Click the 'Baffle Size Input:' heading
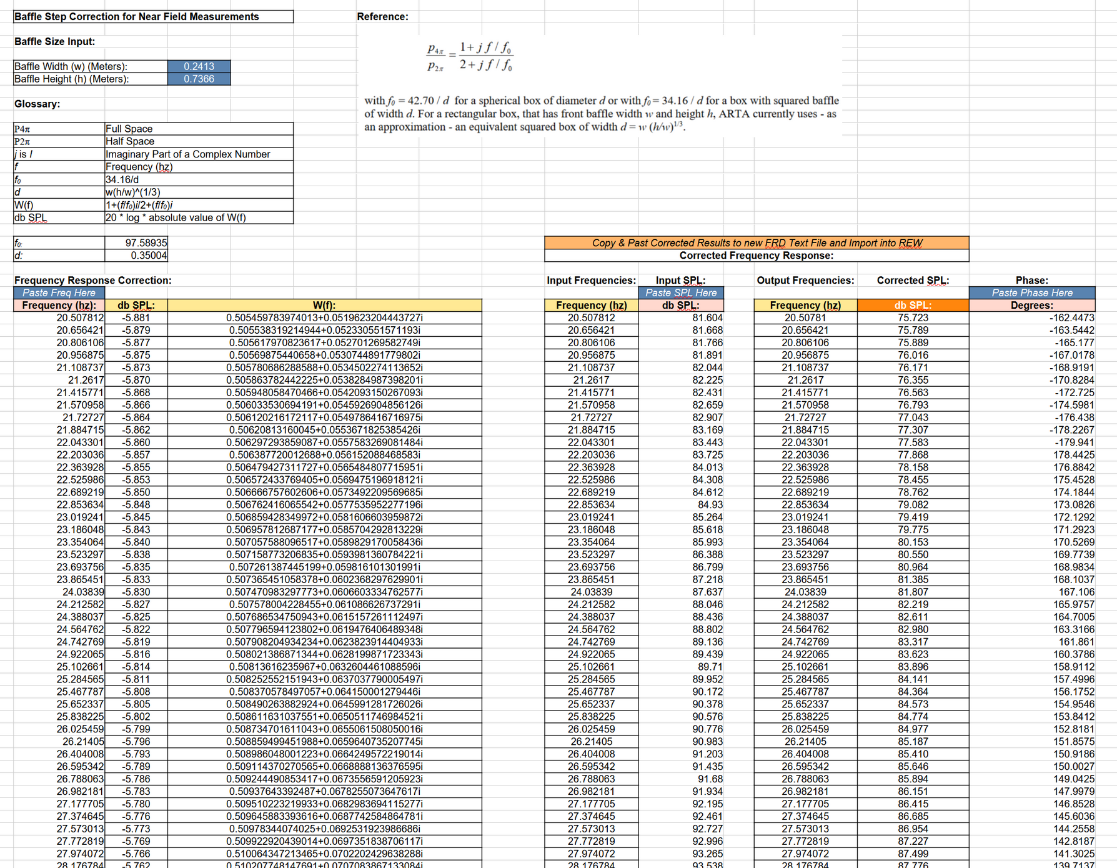 coord(55,41)
